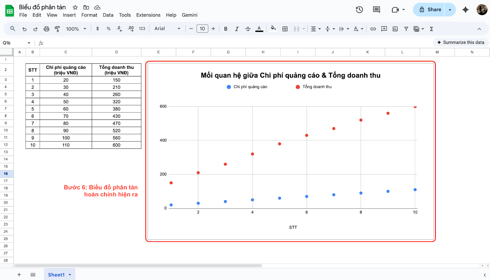Open the Borders tool

pos(285,29)
